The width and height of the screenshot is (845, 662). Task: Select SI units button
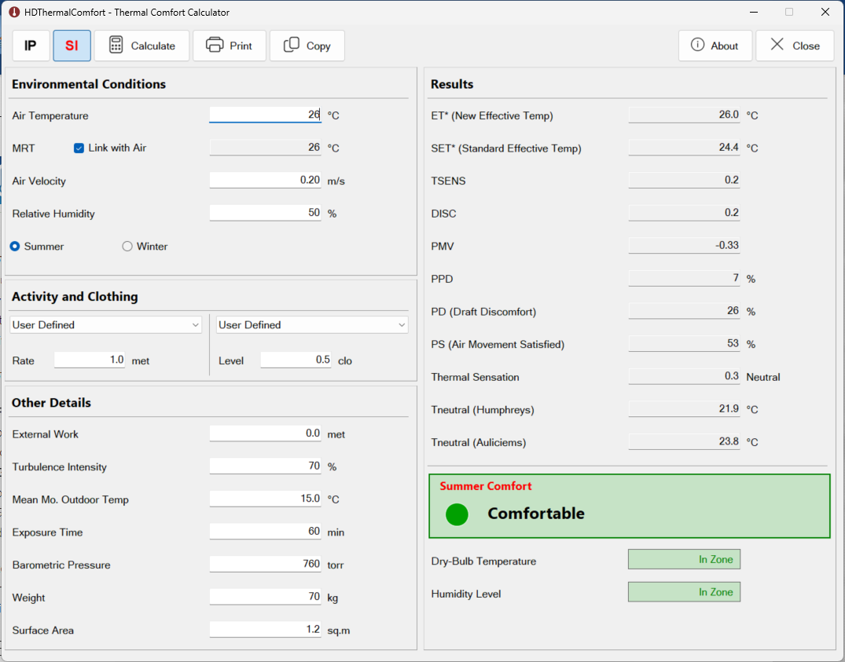72,46
